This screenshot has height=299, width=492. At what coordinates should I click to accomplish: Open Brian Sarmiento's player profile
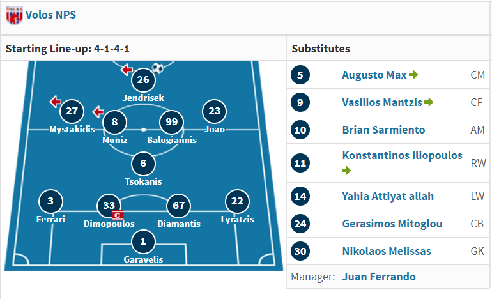point(383,130)
